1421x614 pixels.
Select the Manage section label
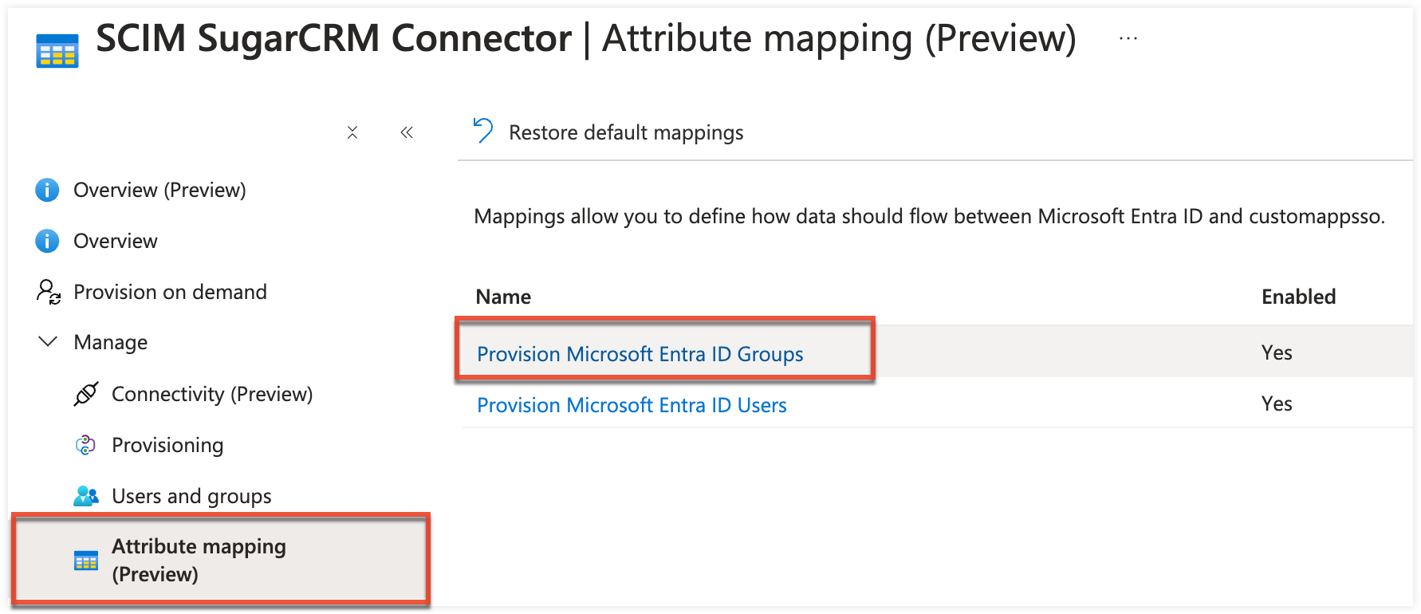[x=111, y=342]
